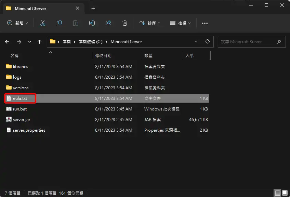Image resolution: width=290 pixels, height=197 pixels.
Task: Click the 文字文件 type cell
Action: click(x=153, y=98)
